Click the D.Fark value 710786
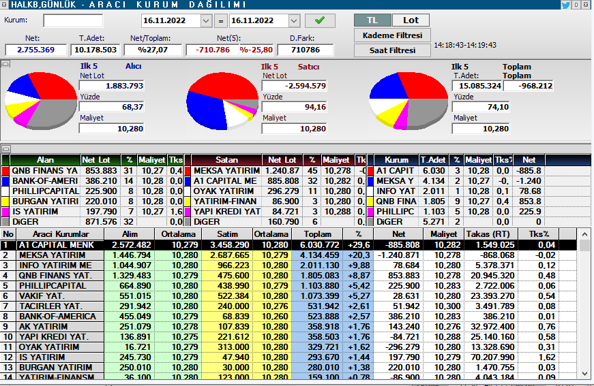Image resolution: width=594 pixels, height=386 pixels. point(306,50)
